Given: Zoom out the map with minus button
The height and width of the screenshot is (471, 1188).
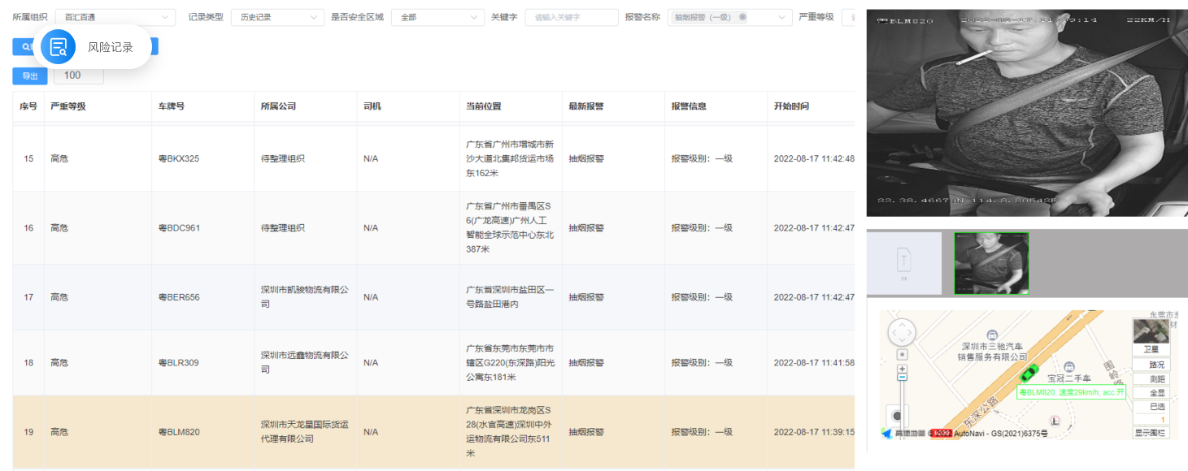Looking at the screenshot, I should pyautogui.click(x=902, y=378).
